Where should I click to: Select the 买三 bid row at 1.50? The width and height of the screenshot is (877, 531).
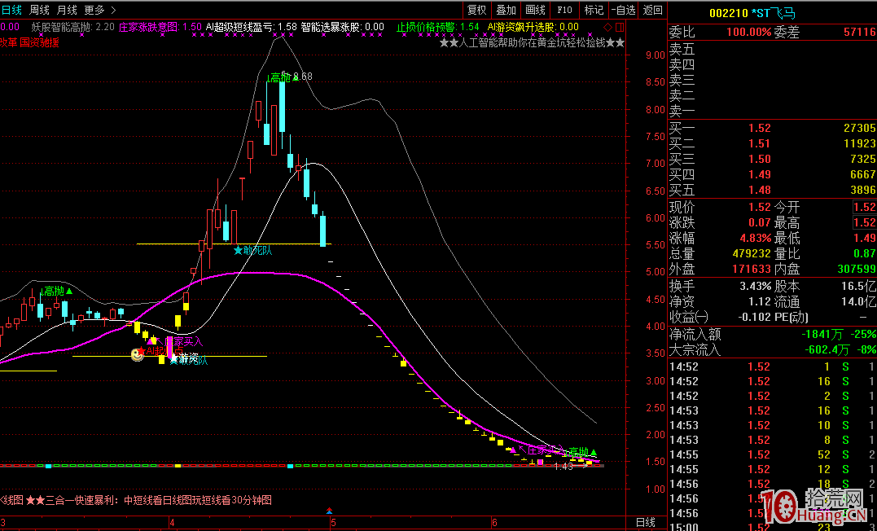(x=773, y=159)
